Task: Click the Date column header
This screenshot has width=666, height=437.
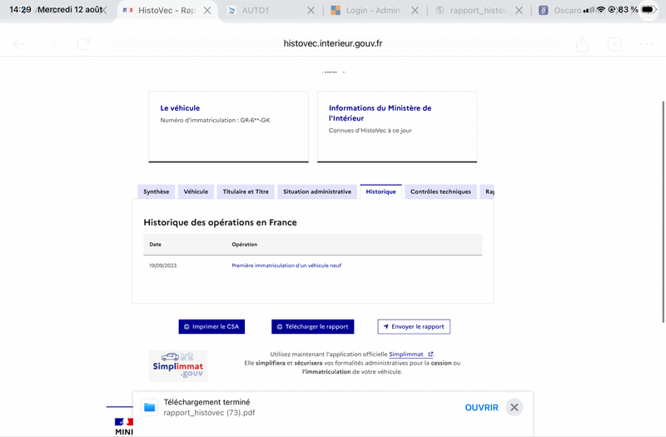Action: [x=156, y=244]
